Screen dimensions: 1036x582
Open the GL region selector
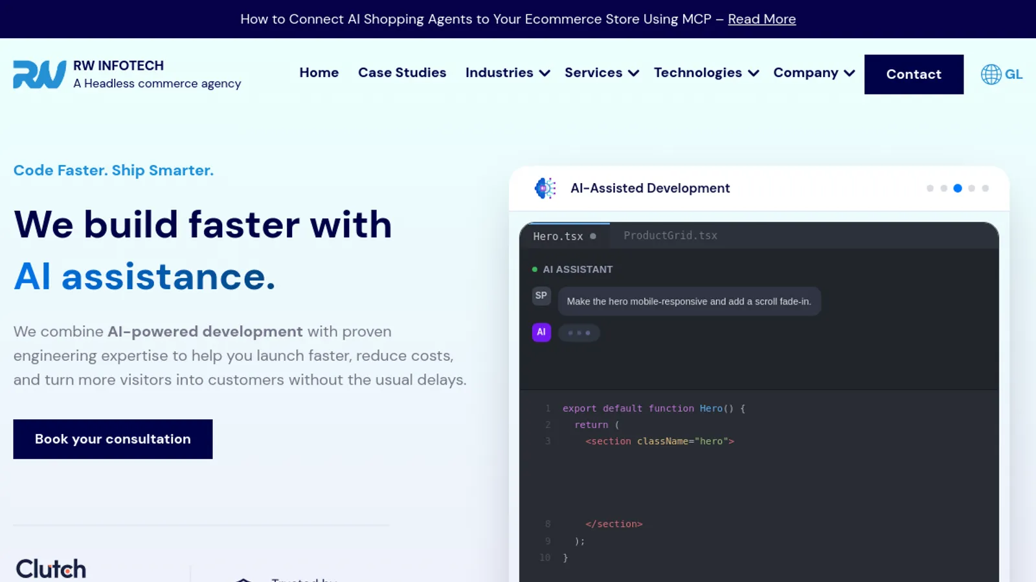pyautogui.click(x=1013, y=74)
